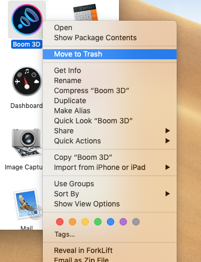Choose Email as Zip File
Image resolution: width=201 pixels, height=262 pixels.
[109, 259]
